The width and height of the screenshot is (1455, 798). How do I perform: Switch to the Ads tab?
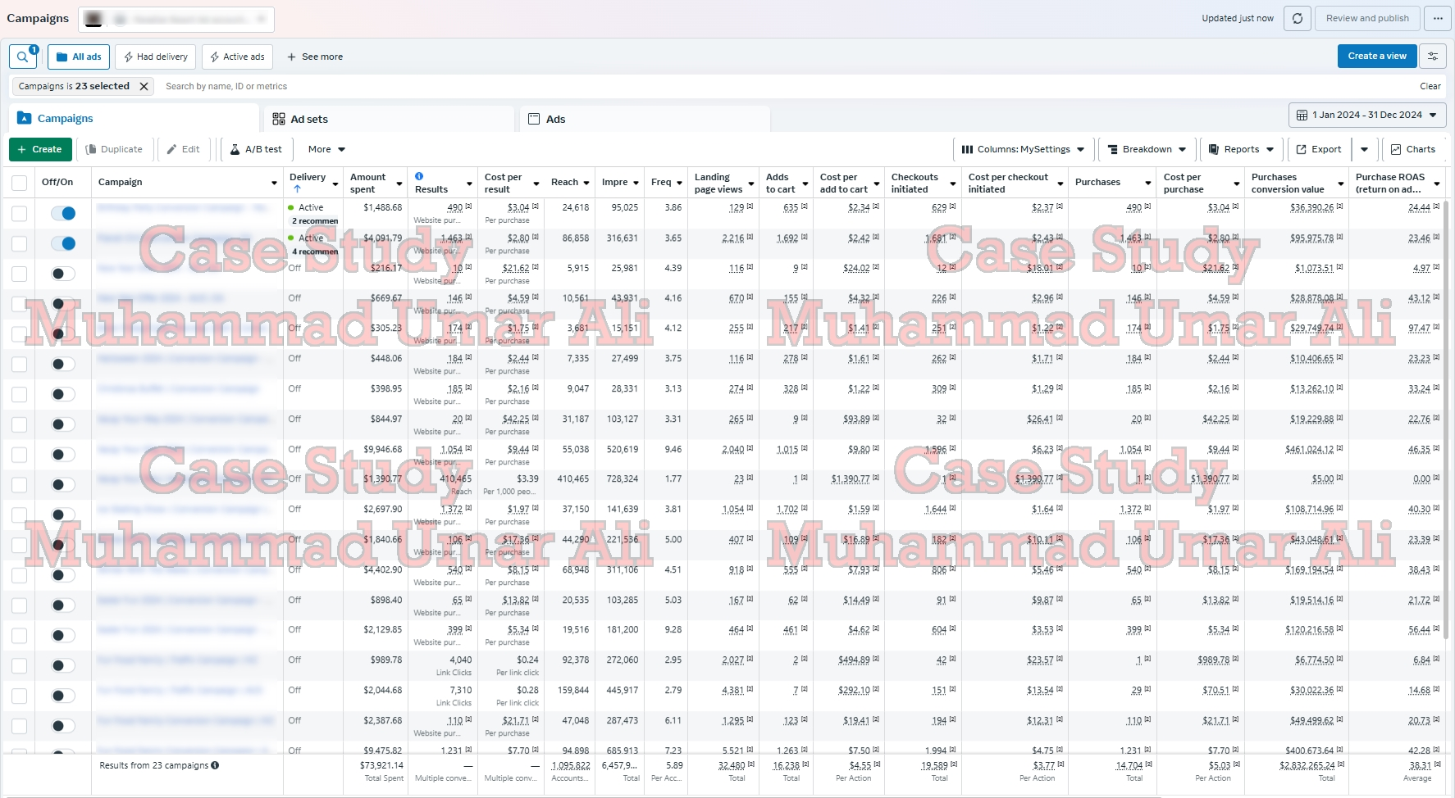[555, 119]
